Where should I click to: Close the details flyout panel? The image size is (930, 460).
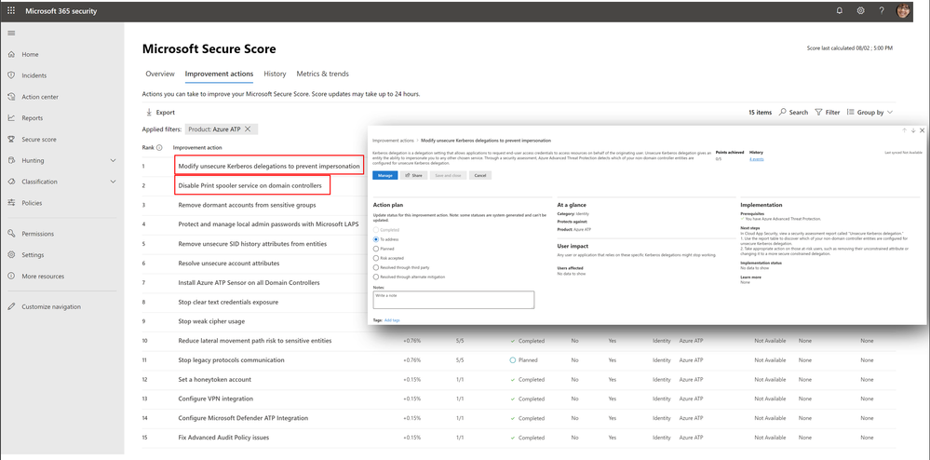coord(922,130)
